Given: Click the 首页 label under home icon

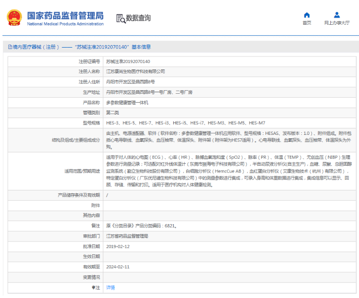Looking at the screenshot, I should (307, 23).
